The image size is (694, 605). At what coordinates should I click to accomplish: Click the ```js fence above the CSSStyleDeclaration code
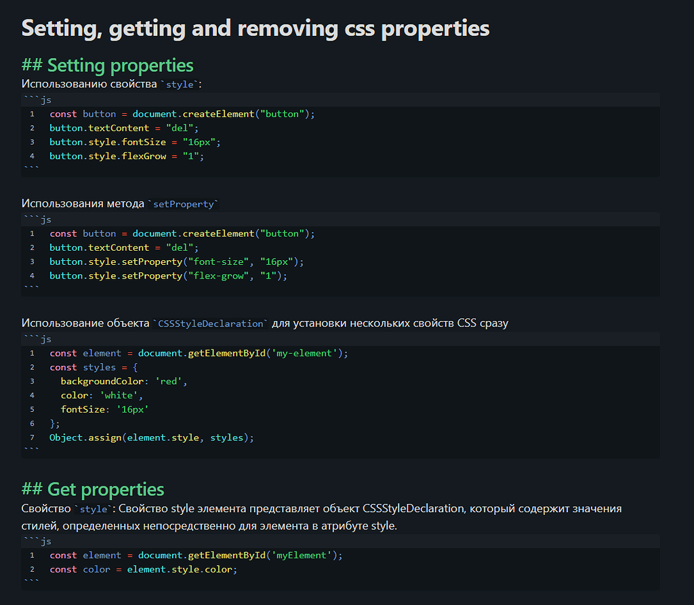[x=38, y=339]
